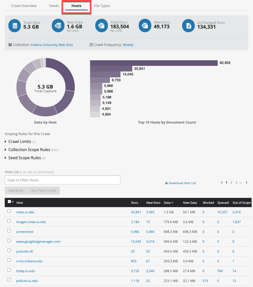Image resolution: width=253 pixels, height=287 pixels.
Task: Go to previous page of host list
Action: (x=222, y=182)
